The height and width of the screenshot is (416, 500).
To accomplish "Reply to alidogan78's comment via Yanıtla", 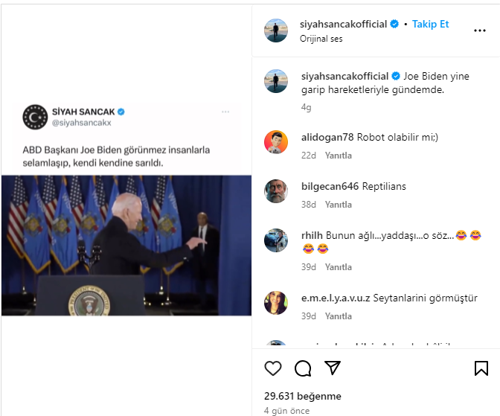I will [x=339, y=156].
